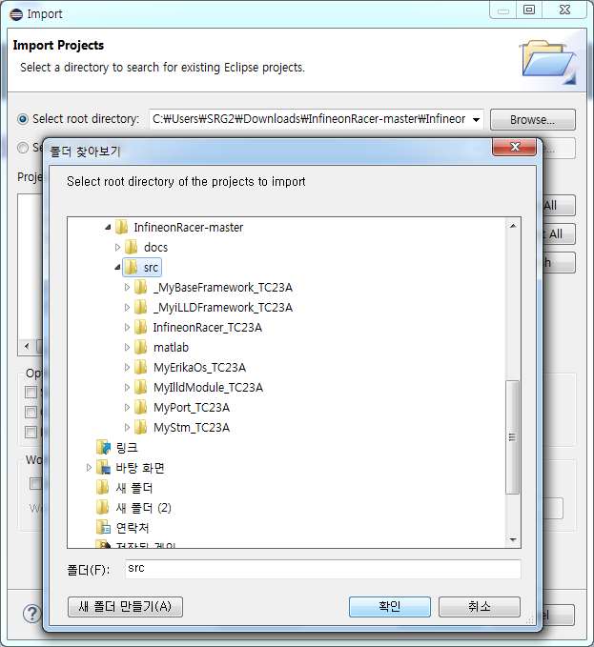This screenshot has width=594, height=647.
Task: Select the docs folder icon
Action: [132, 247]
